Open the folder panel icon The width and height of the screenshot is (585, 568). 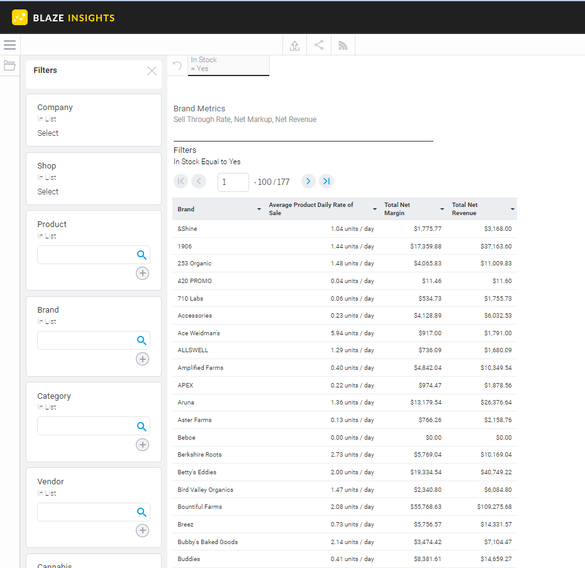click(9, 65)
